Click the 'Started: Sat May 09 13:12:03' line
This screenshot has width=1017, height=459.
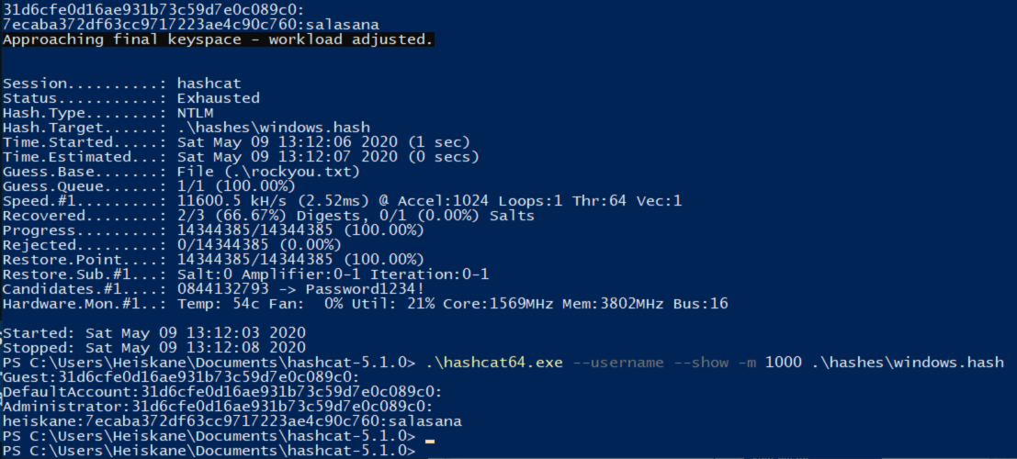(154, 332)
